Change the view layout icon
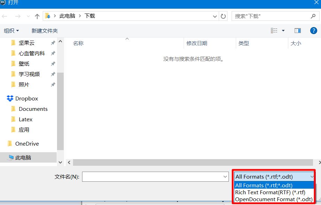 [x=274, y=31]
